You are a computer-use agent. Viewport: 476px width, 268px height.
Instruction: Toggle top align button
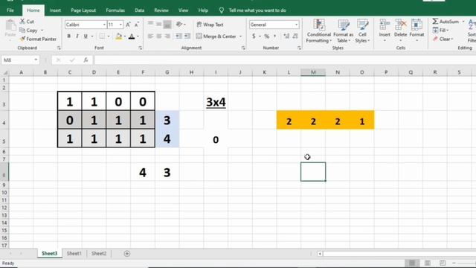(x=150, y=24)
